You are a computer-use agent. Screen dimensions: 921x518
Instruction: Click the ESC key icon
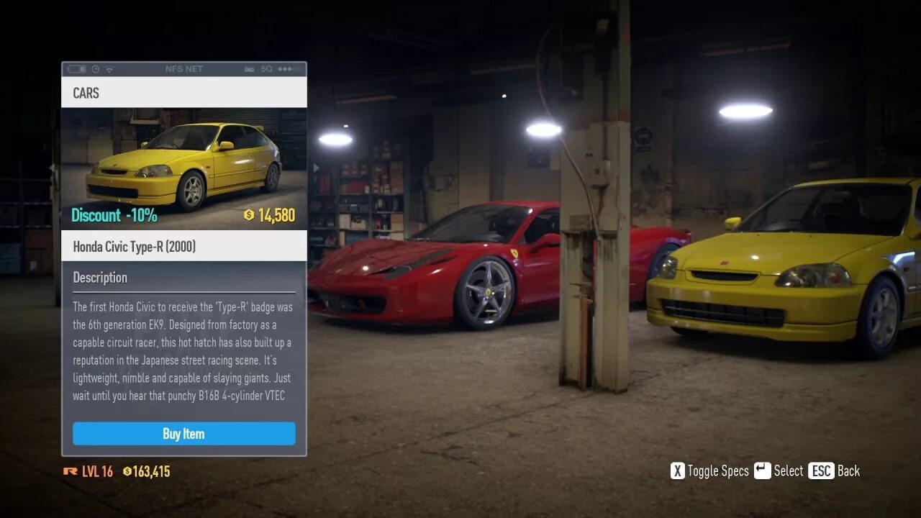(821, 471)
